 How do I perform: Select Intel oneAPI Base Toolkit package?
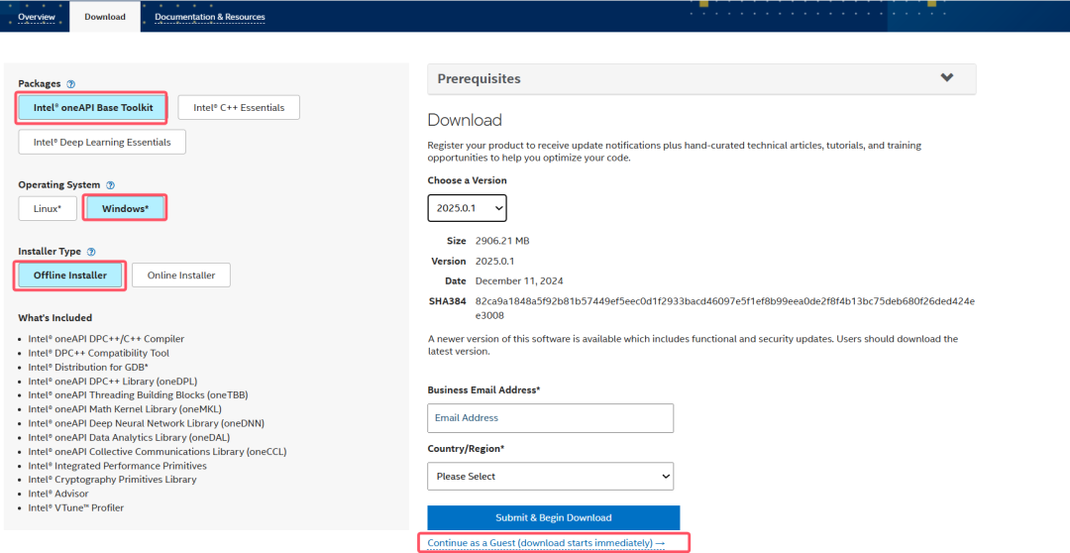(93, 108)
